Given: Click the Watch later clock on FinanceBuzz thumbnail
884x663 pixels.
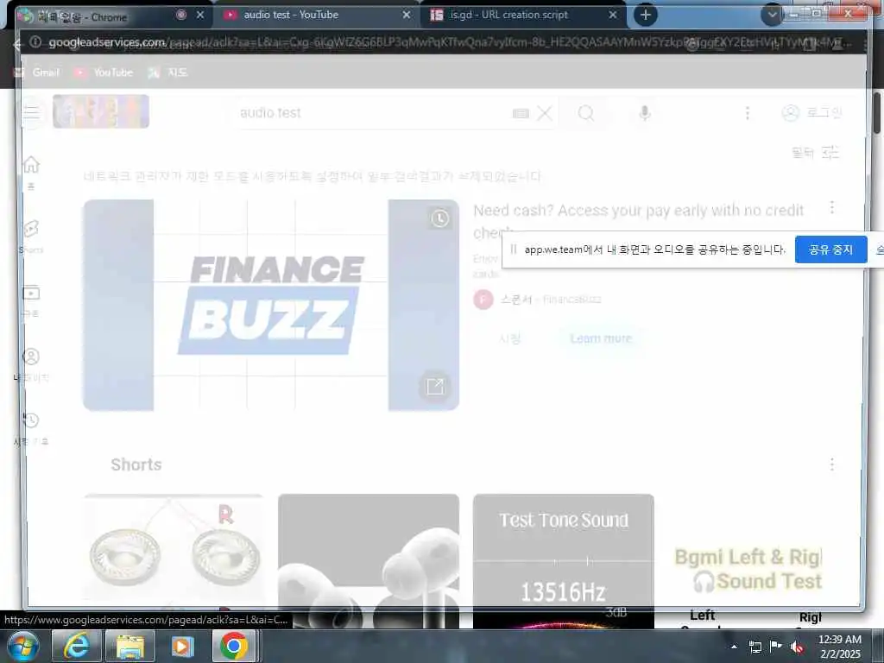Looking at the screenshot, I should 439,218.
